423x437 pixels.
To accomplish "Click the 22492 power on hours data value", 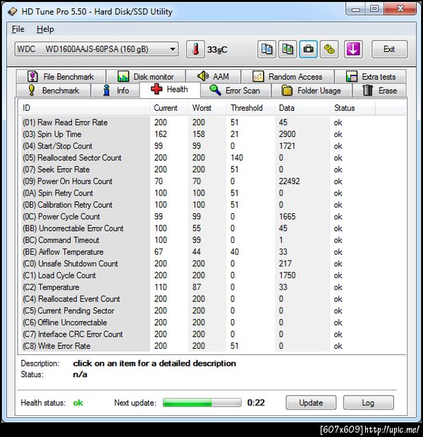I will coord(289,181).
